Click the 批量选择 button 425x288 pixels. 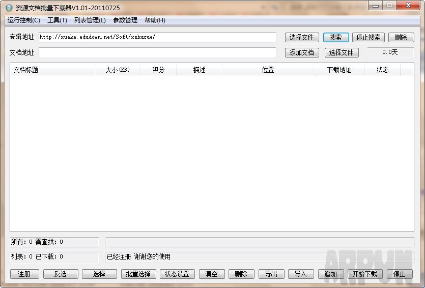(138, 274)
